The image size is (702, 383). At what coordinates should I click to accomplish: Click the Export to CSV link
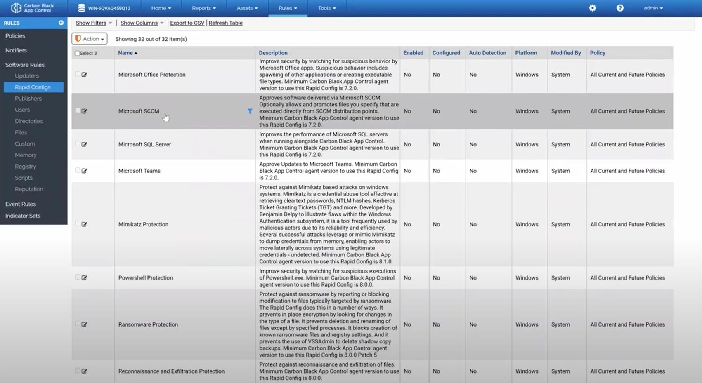[187, 23]
